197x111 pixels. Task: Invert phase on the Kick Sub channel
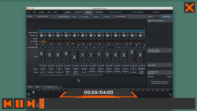pyautogui.click(x=62, y=66)
